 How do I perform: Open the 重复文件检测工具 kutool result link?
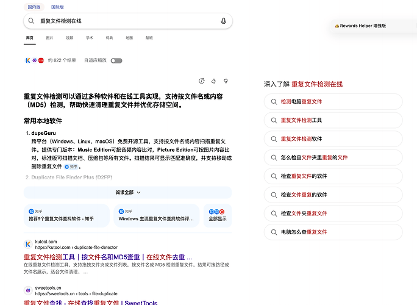[x=108, y=257]
